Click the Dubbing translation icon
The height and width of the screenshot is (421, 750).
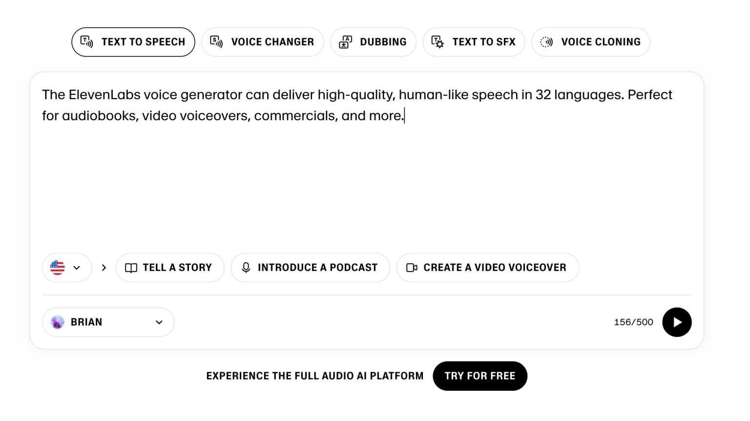346,42
